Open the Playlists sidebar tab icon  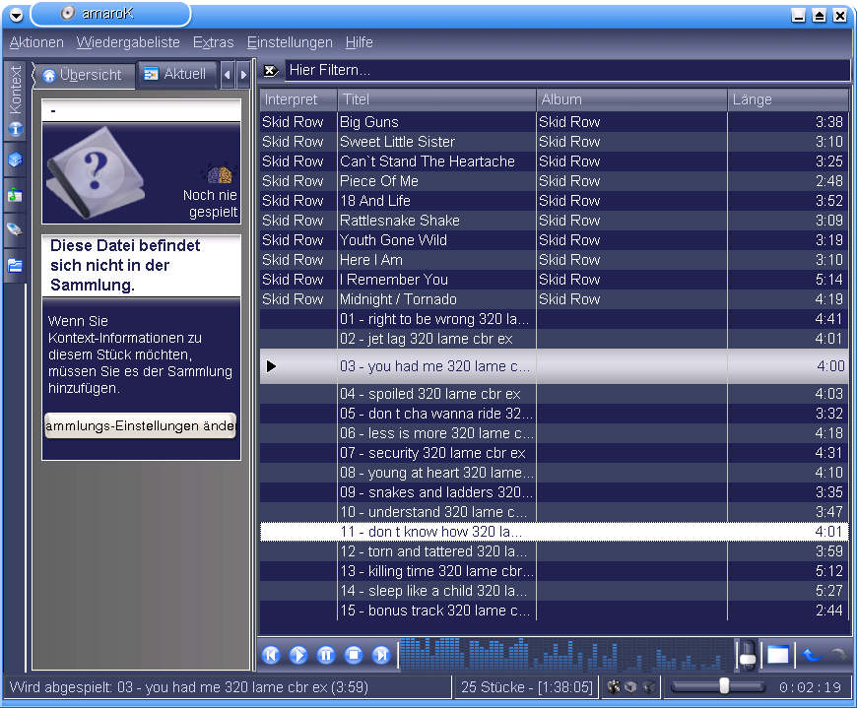click(x=15, y=195)
